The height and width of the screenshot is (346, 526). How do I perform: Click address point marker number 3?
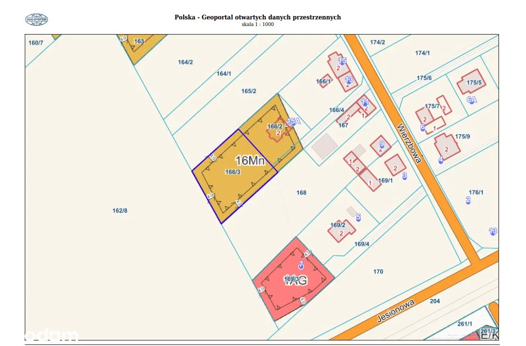point(404,176)
